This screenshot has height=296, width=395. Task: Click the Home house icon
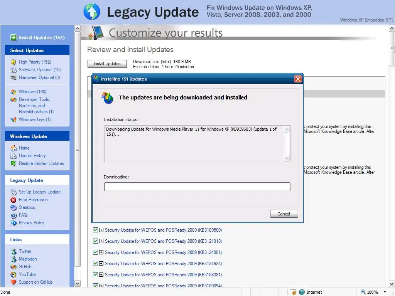point(14,148)
